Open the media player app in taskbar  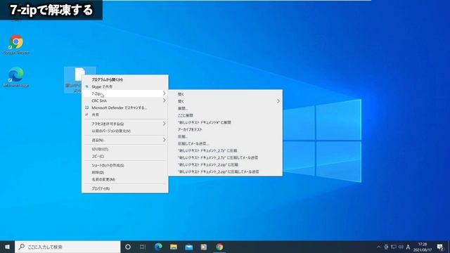(204, 247)
